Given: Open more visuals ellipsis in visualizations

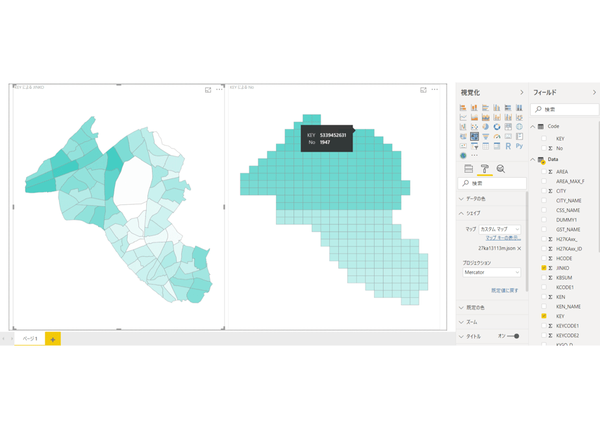Looking at the screenshot, I should pos(474,155).
